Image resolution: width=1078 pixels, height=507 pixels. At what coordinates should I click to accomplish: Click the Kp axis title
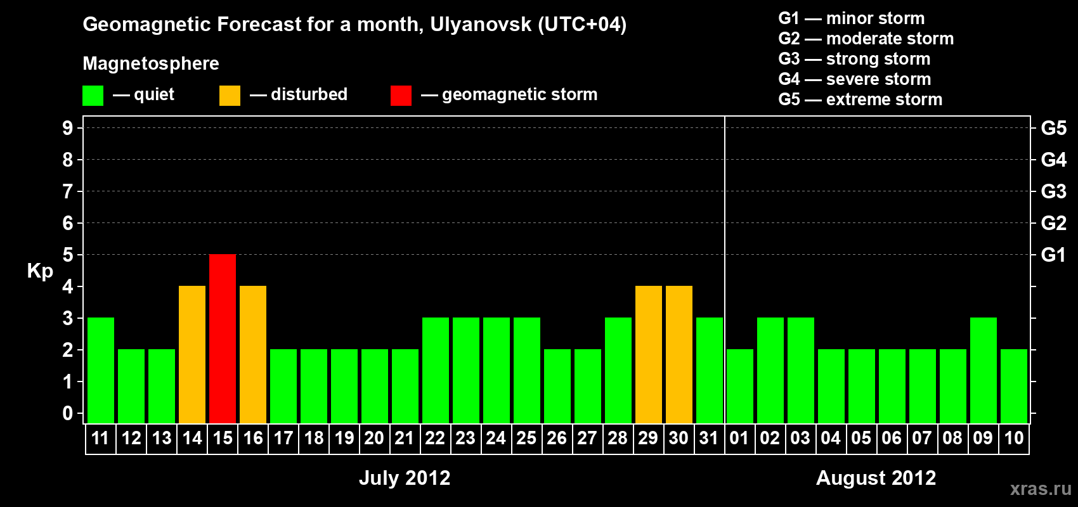click(40, 271)
